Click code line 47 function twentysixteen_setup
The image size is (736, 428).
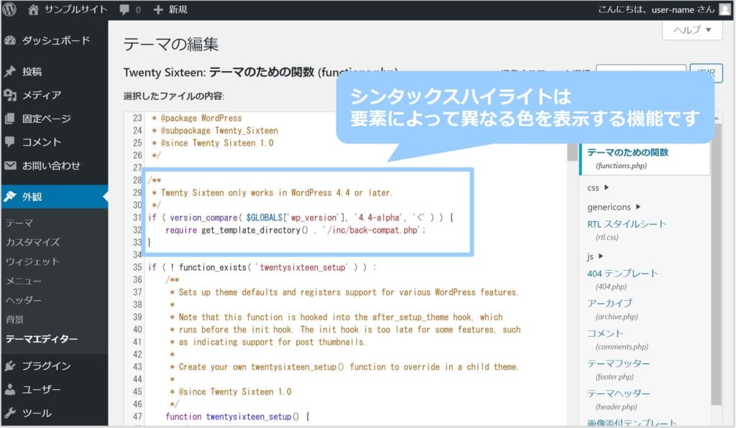pyautogui.click(x=237, y=417)
